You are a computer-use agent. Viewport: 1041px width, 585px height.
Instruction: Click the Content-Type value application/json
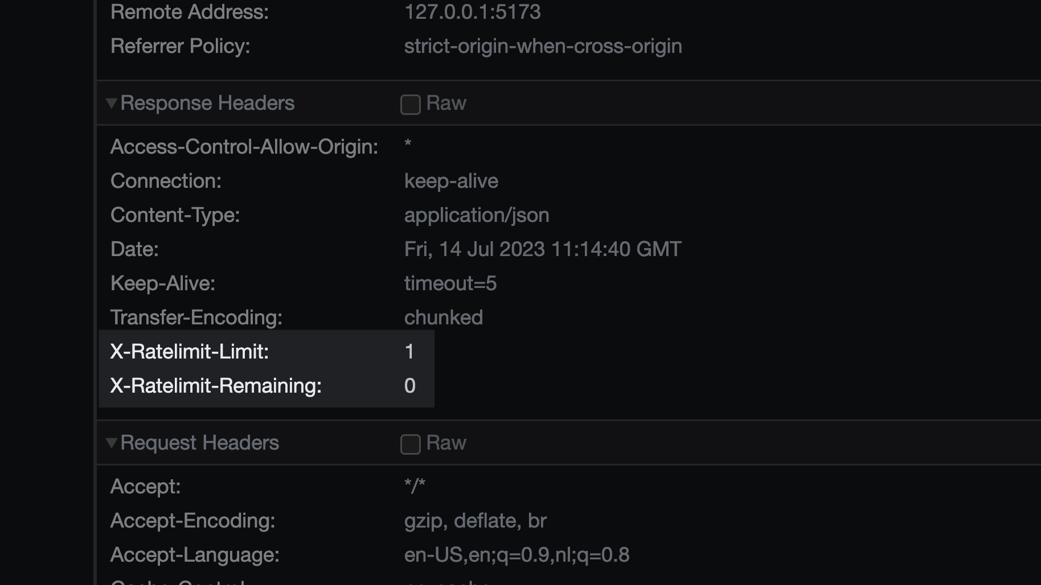click(x=477, y=215)
